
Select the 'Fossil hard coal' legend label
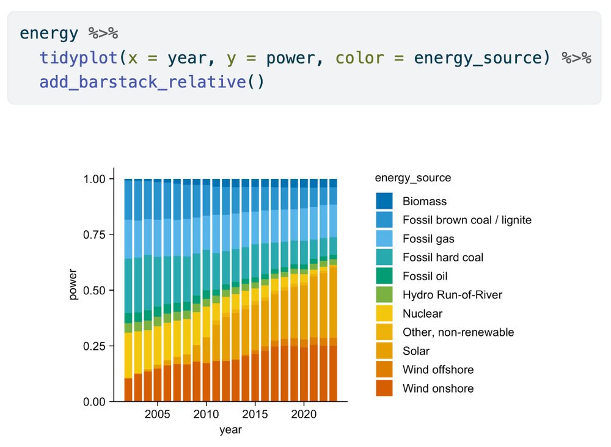442,257
